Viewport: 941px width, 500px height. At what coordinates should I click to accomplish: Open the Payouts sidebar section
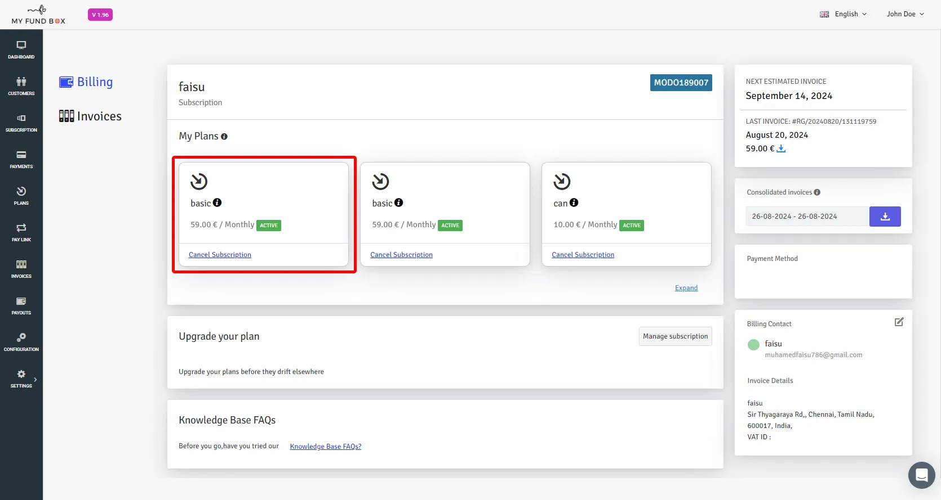tap(21, 305)
